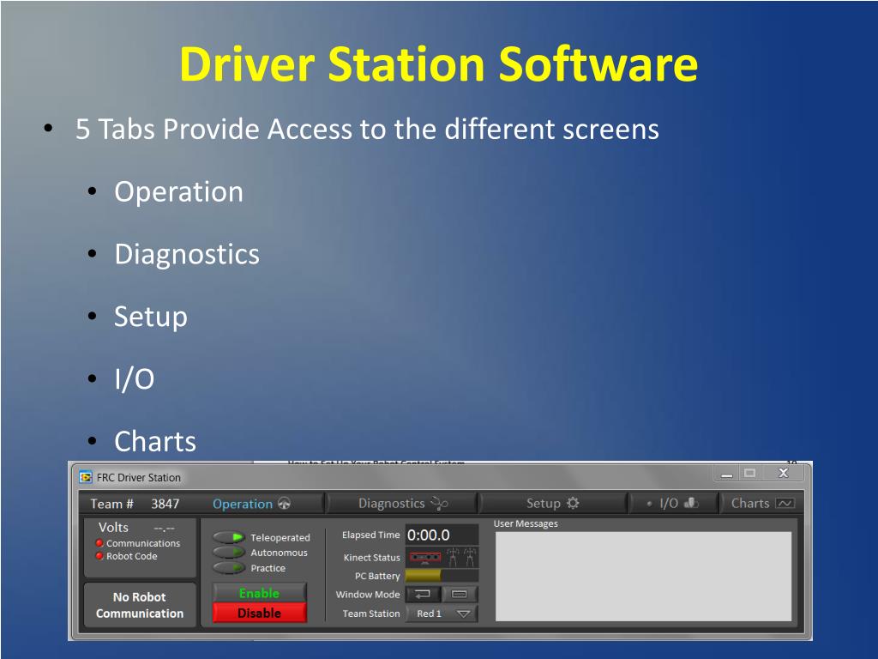The width and height of the screenshot is (878, 659).
Task: Click the "Team Station" label
Action: point(371,614)
